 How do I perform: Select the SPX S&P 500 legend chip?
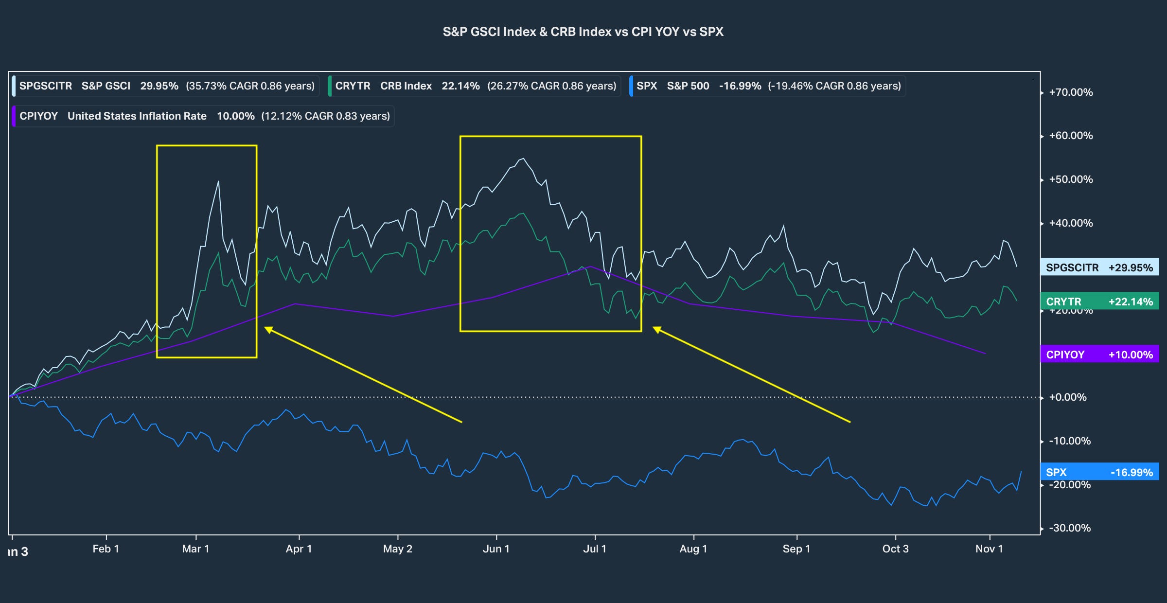coord(768,86)
